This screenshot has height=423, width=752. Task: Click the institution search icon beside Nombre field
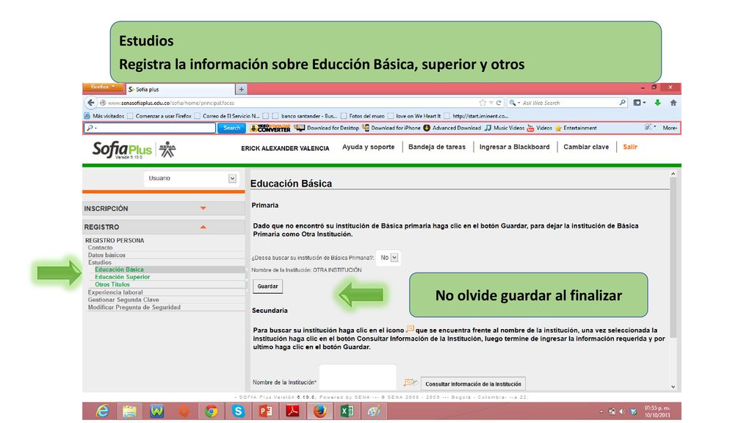(410, 382)
